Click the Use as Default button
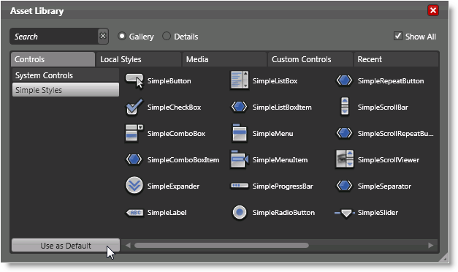Screen dimensions: 458x272 click(x=66, y=246)
